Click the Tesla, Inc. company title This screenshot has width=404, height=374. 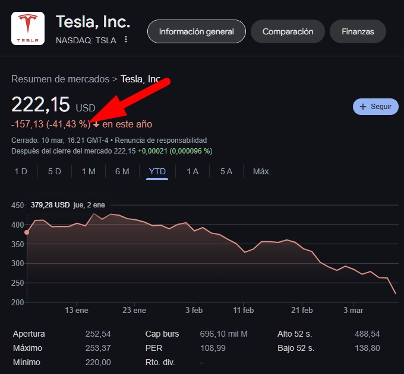(93, 21)
